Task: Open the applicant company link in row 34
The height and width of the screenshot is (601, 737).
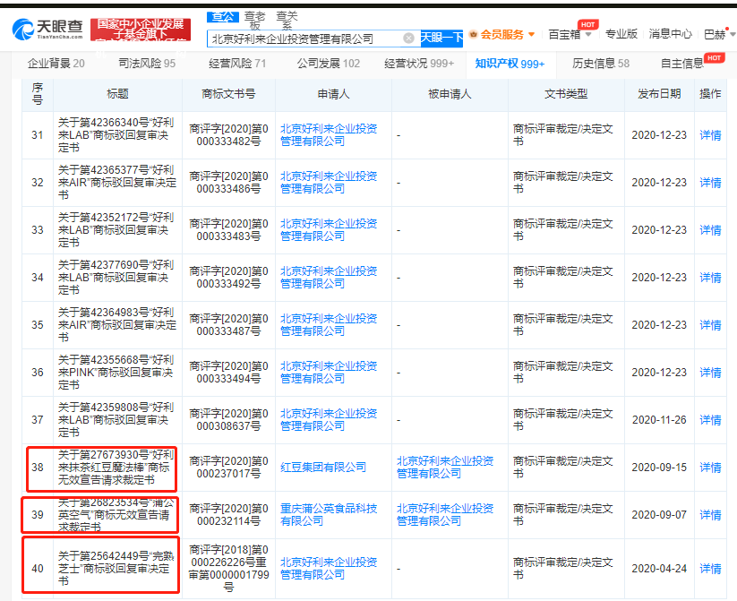Action: [329, 278]
